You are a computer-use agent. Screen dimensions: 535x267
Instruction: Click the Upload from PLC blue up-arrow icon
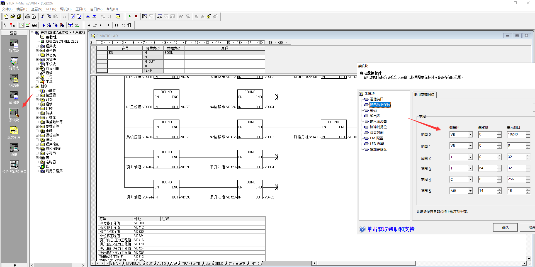tap(88, 16)
